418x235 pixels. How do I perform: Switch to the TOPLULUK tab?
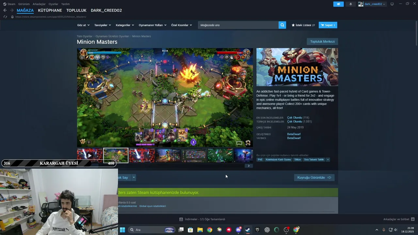tap(76, 10)
